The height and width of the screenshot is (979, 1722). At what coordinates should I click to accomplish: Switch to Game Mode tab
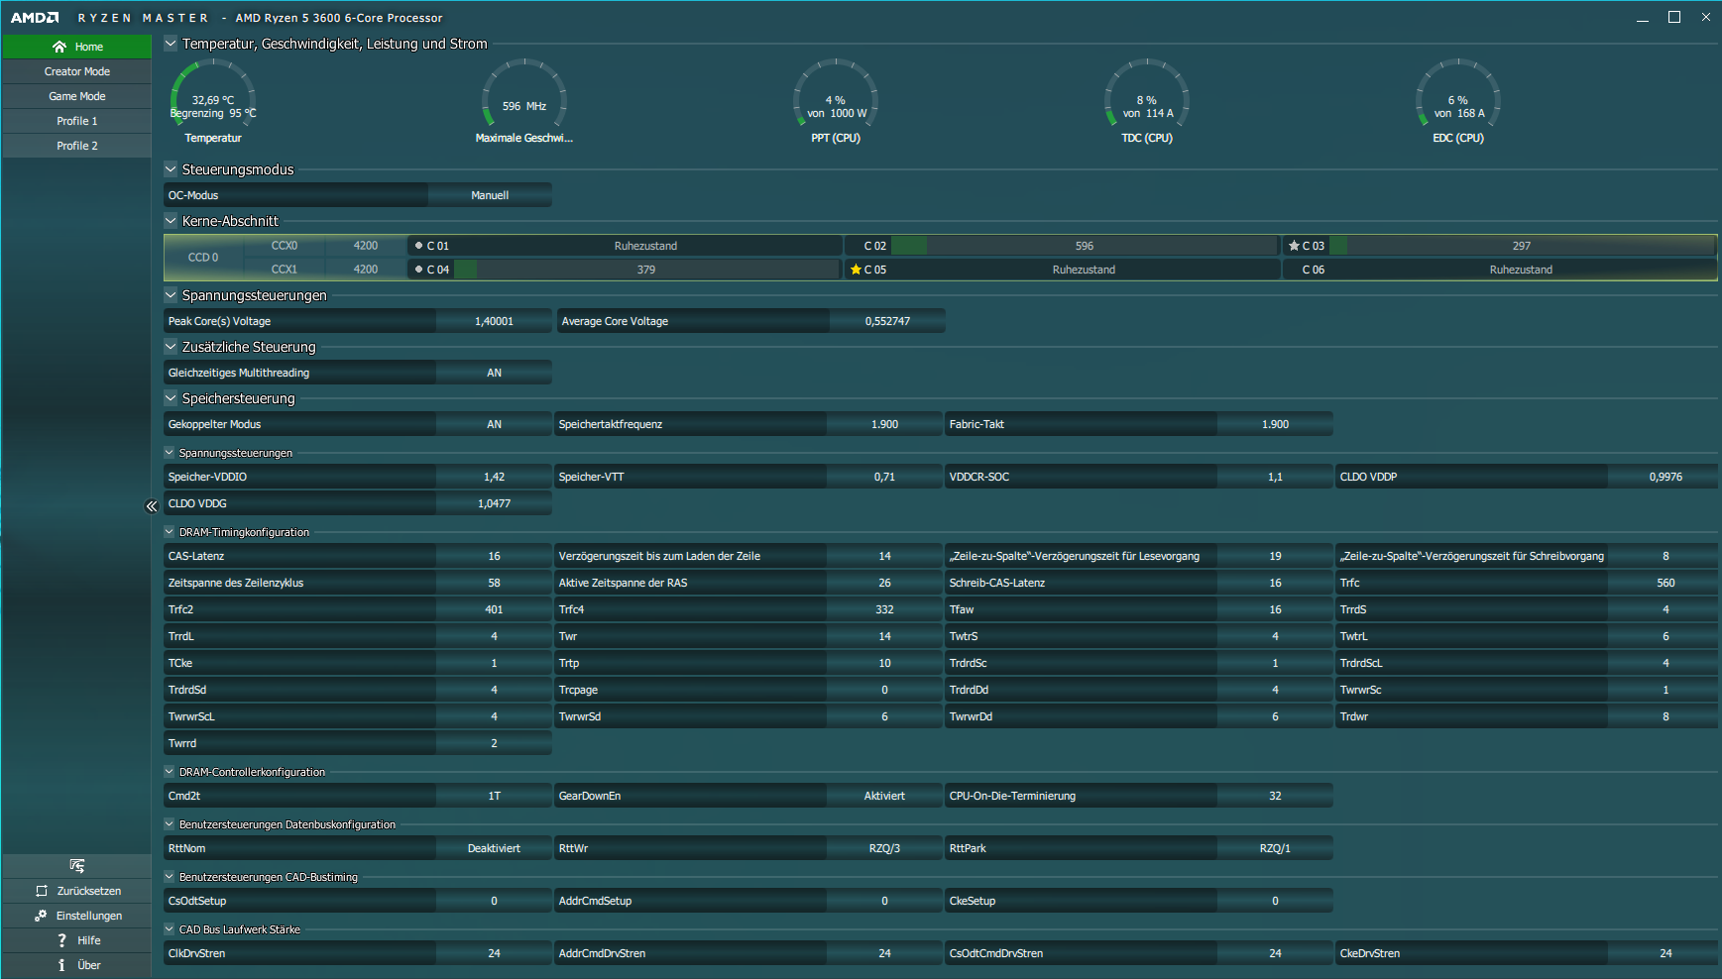click(77, 96)
